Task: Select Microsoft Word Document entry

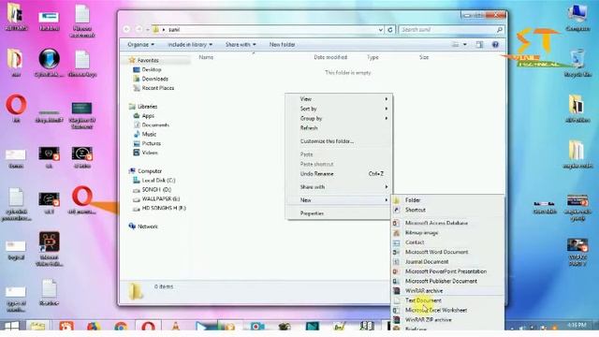Action: pyautogui.click(x=437, y=252)
